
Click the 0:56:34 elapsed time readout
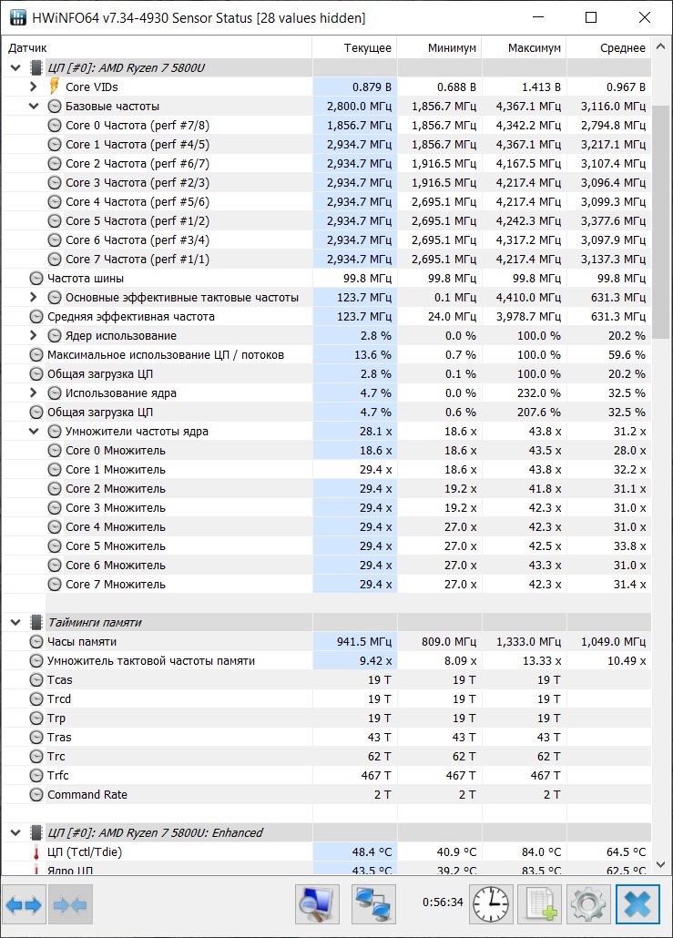pyautogui.click(x=443, y=902)
